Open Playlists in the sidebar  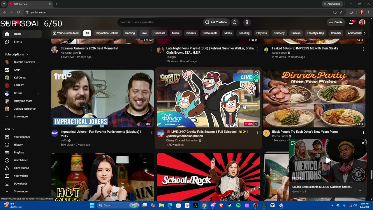[x=22, y=153]
